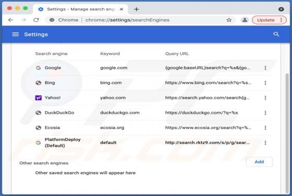Screen dimensions: 292x196
Task: Go back with the back arrow
Action: [11, 20]
